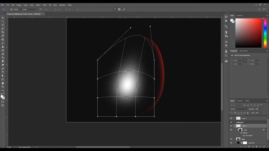Select the Clone Stamp tool
269x151 pixels.
click(3, 47)
